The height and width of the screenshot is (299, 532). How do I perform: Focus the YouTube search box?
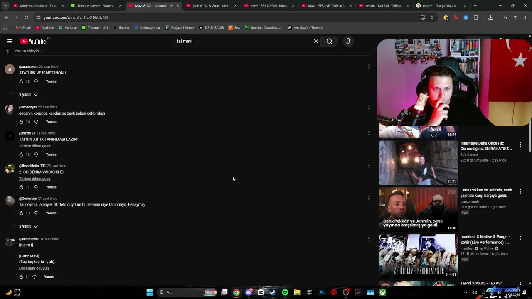click(x=243, y=41)
